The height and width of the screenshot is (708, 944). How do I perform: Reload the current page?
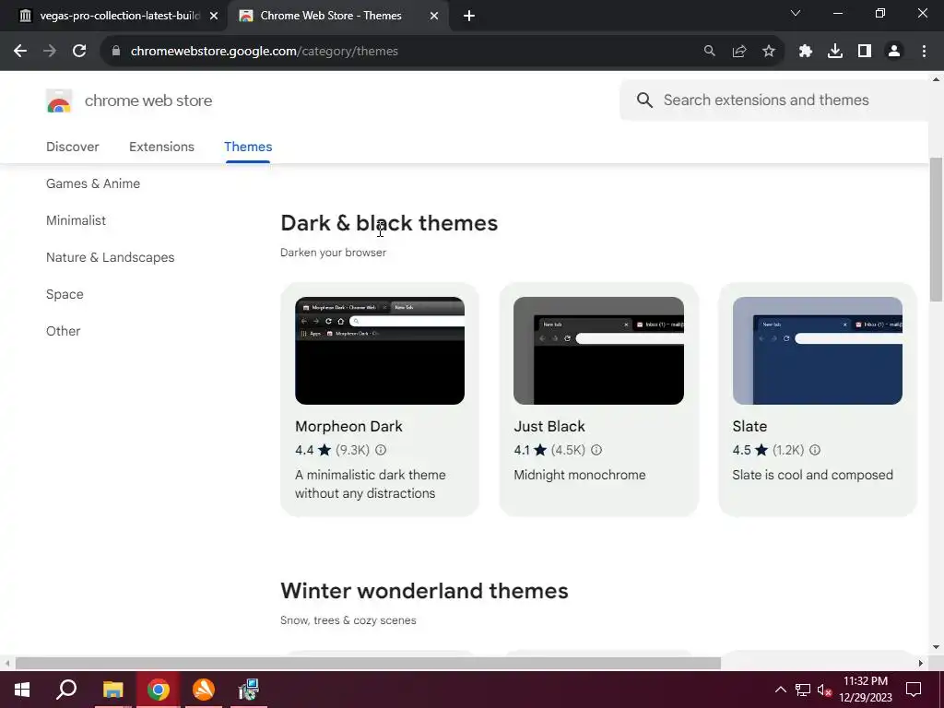(79, 52)
